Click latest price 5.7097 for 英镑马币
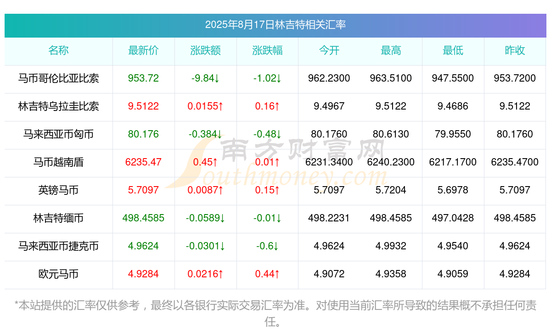This screenshot has width=551, height=336. 143,190
